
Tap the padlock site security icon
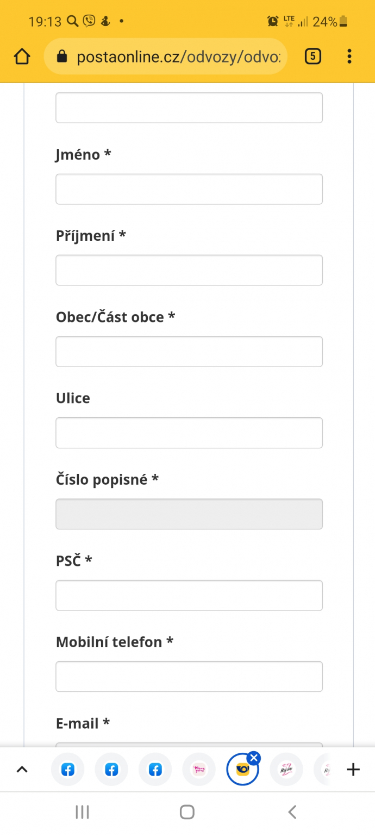61,56
